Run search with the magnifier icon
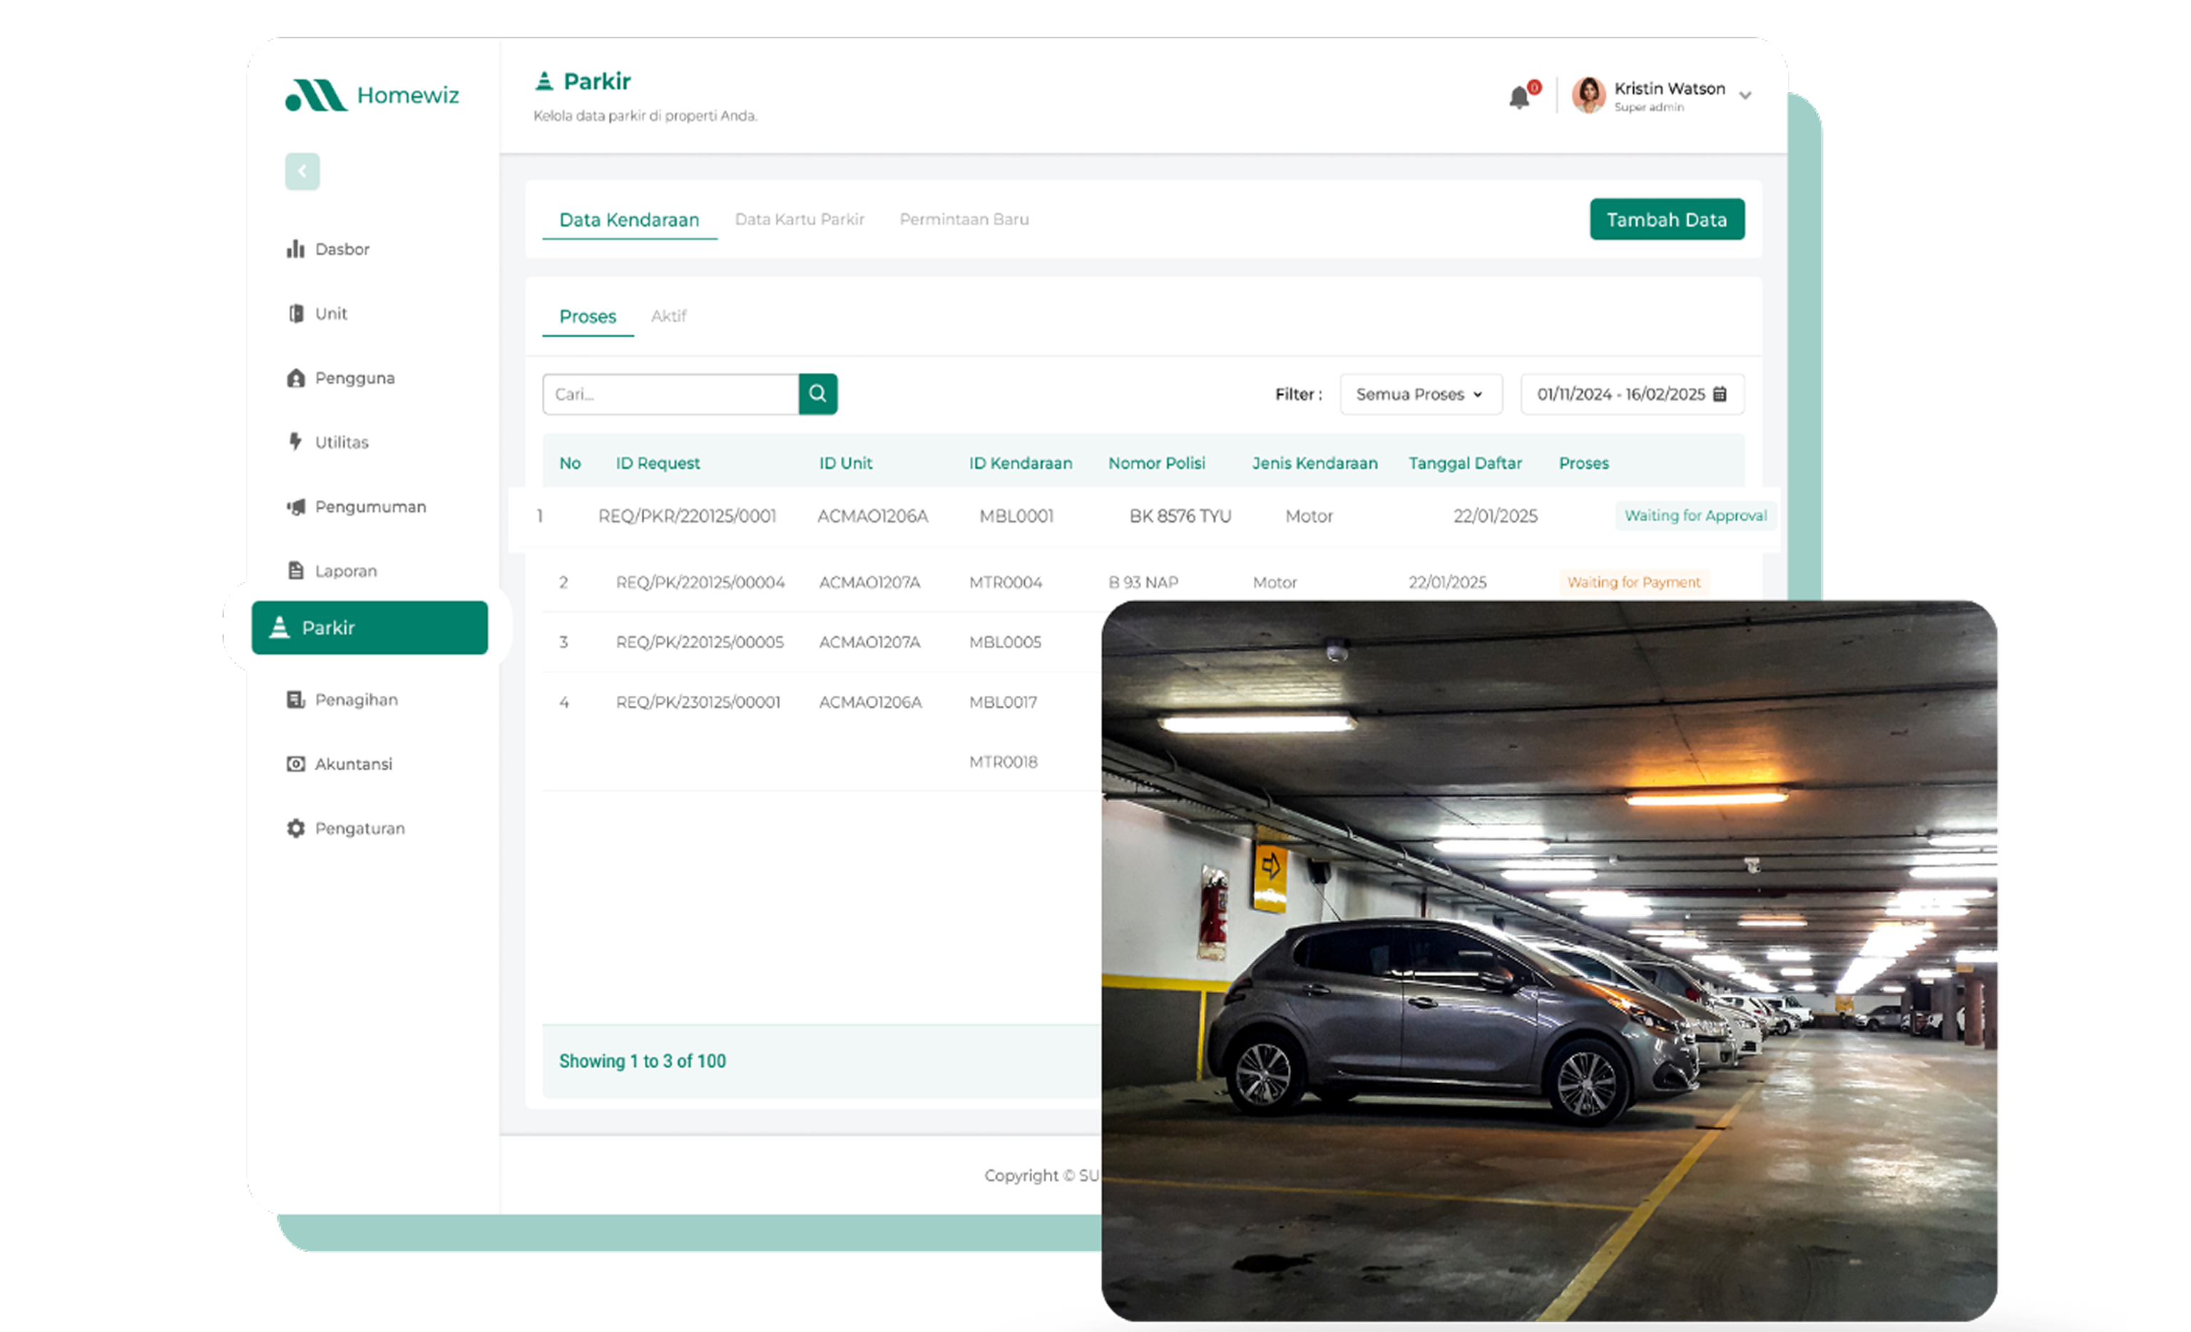This screenshot has height=1332, width=2191. [x=817, y=394]
